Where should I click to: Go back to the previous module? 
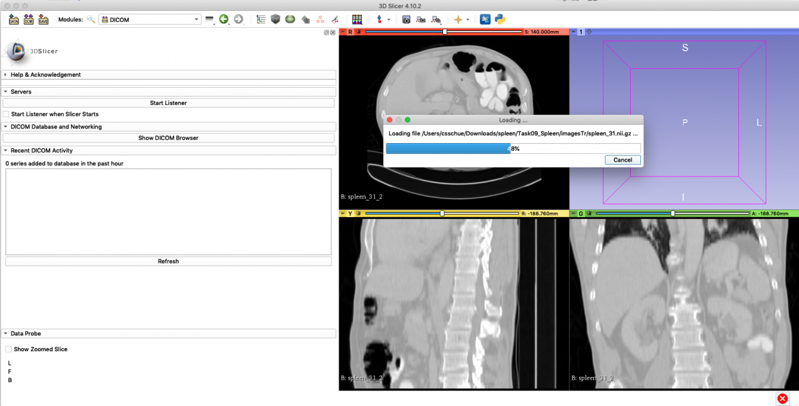(224, 19)
